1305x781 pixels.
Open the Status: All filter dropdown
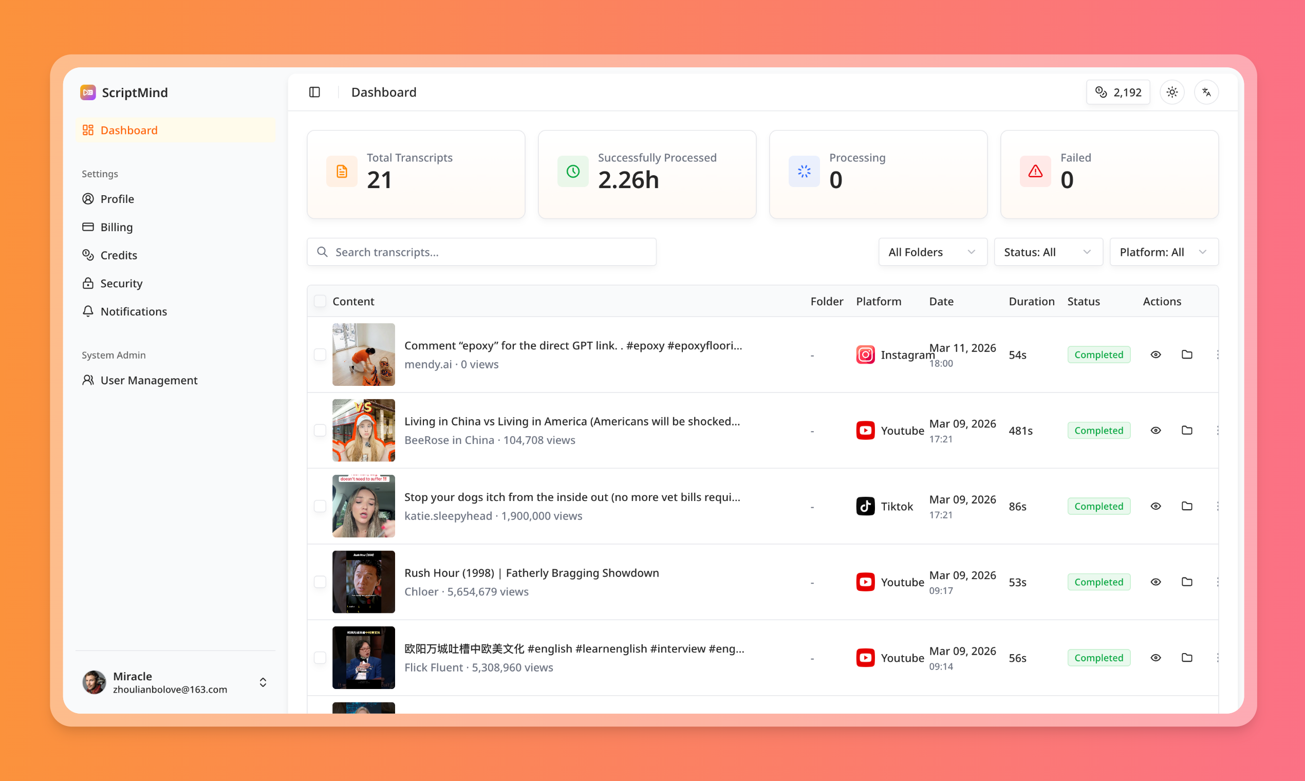click(1048, 252)
